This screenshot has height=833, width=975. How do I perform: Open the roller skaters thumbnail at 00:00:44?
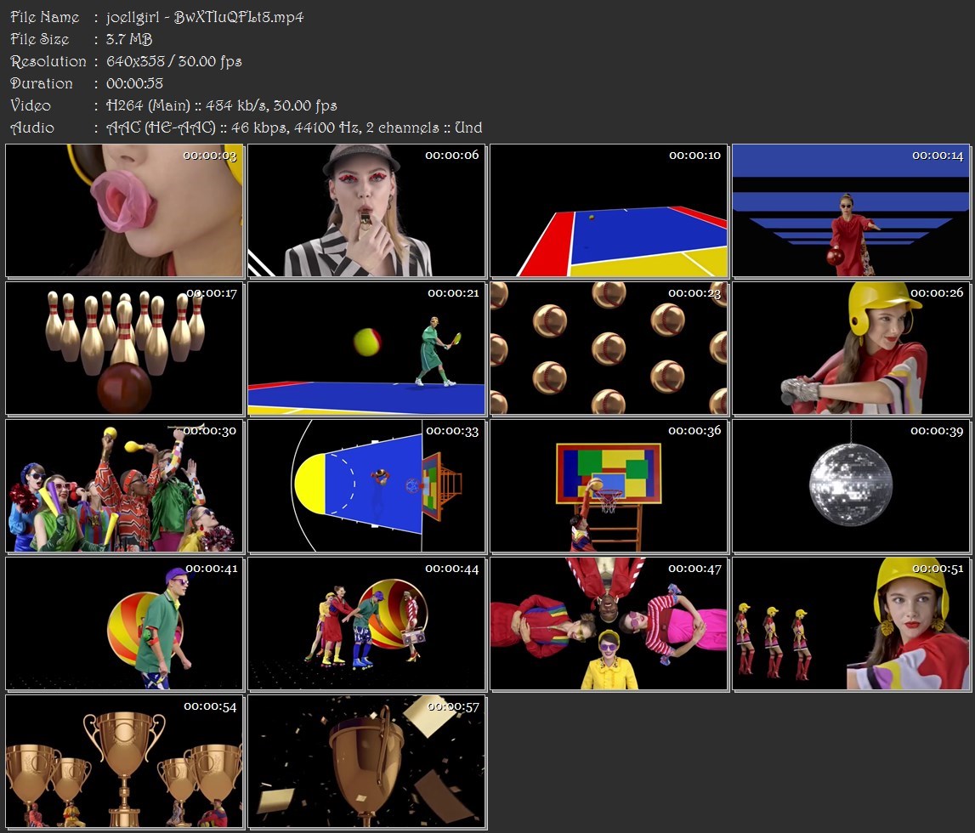(x=366, y=624)
